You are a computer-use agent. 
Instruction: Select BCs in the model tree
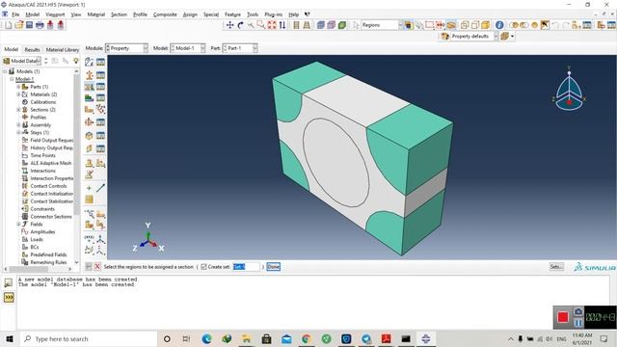35,247
